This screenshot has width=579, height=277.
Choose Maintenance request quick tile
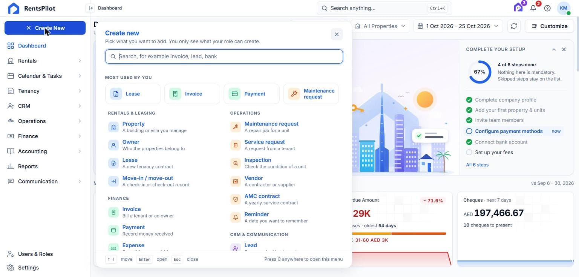click(311, 94)
